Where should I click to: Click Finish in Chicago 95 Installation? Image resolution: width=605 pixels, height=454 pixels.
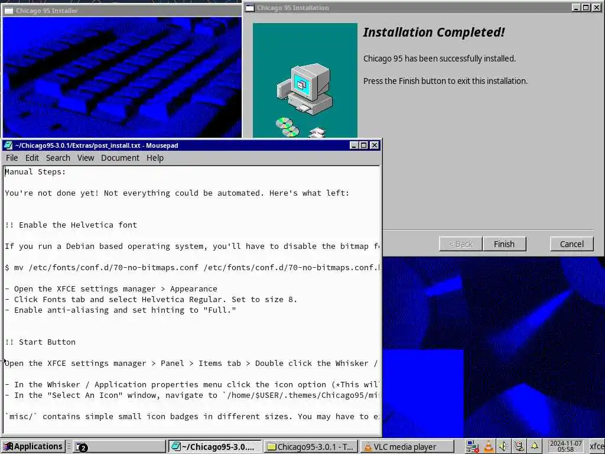(504, 244)
